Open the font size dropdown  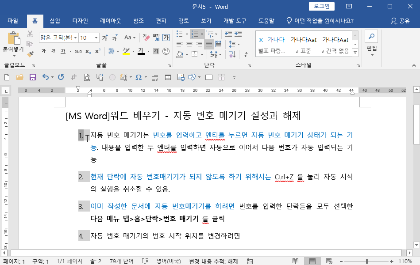tap(96, 38)
